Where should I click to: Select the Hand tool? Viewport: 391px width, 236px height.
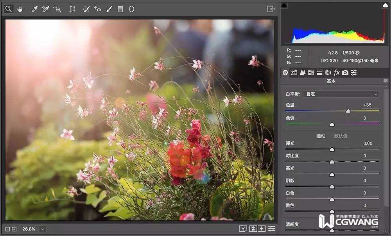[x=20, y=9]
